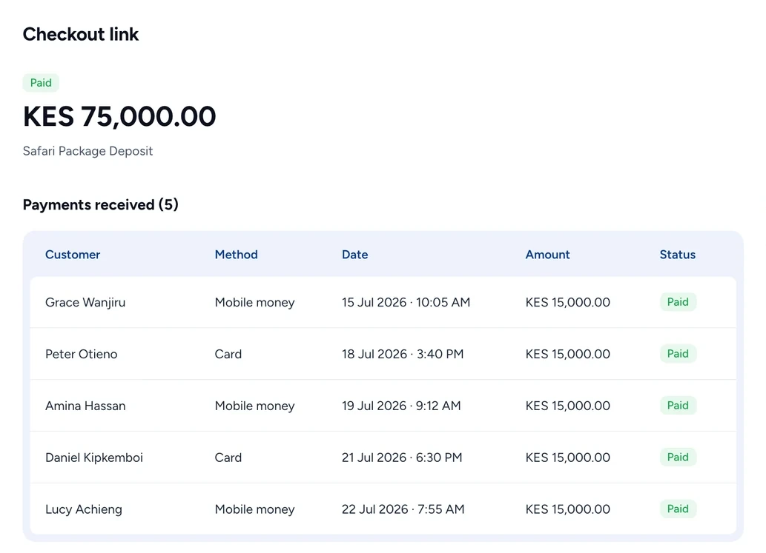Viewport: 766px width, 553px height.
Task: Click Paid status for Lucy Achieng
Action: point(678,509)
